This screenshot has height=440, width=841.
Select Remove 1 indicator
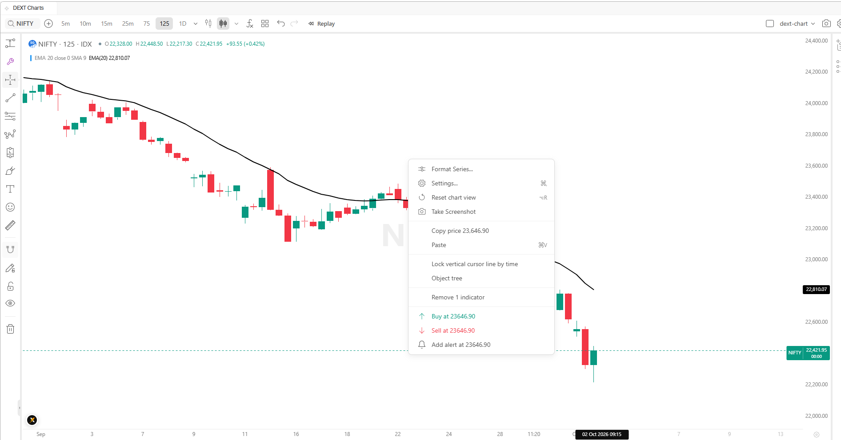pyautogui.click(x=481, y=297)
